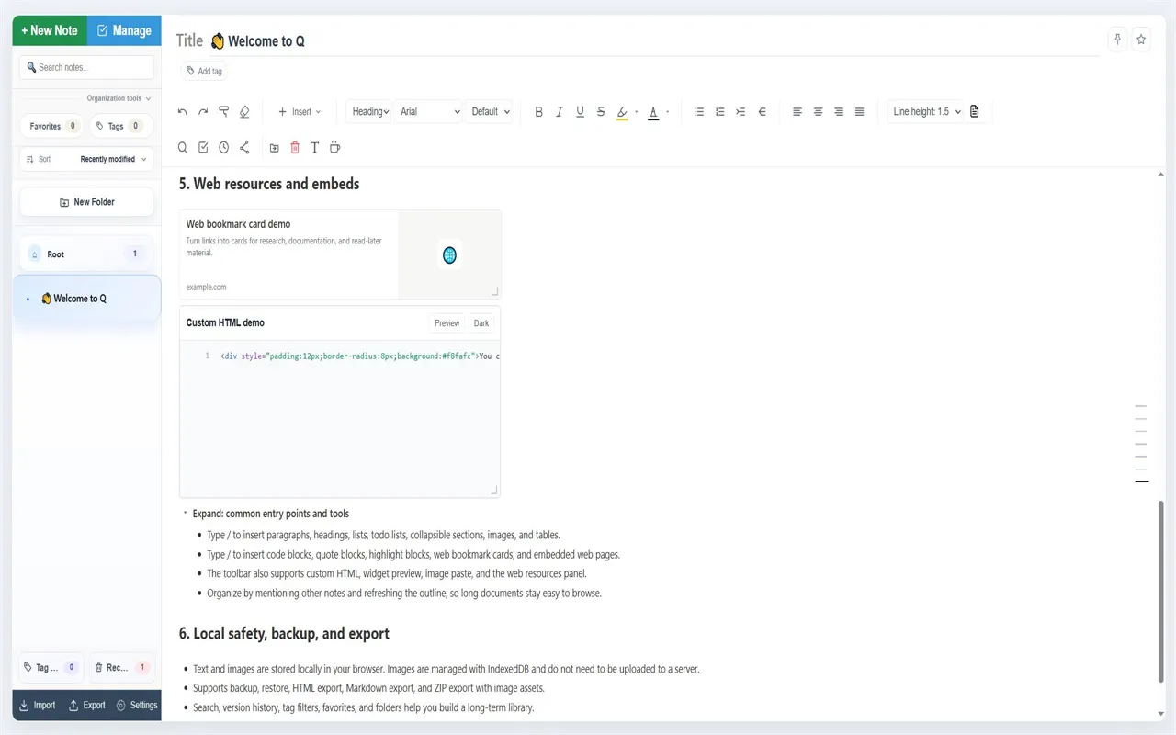Screen dimensions: 1176x735
Task: Toggle strikethrough formatting
Action: [x=601, y=112]
